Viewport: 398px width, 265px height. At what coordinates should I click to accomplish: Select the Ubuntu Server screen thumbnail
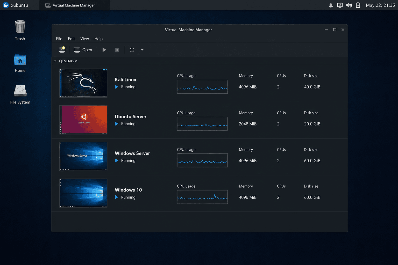(x=83, y=120)
